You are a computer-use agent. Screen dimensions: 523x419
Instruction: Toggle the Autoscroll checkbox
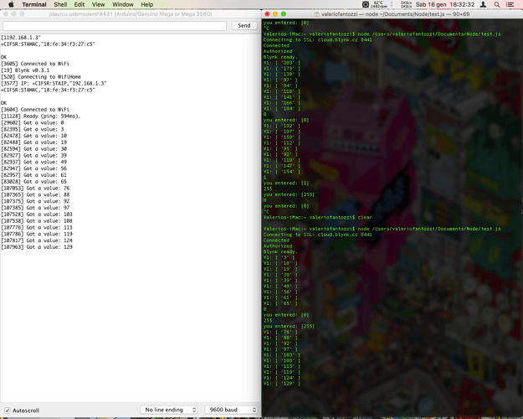7,411
